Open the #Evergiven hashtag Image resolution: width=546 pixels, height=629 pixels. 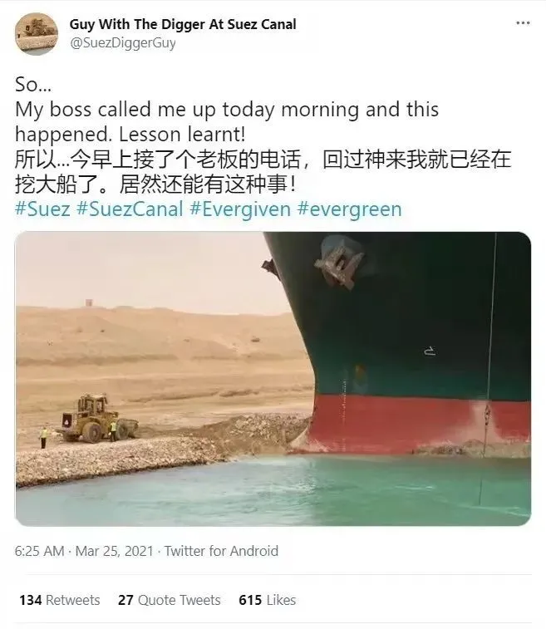click(x=240, y=209)
